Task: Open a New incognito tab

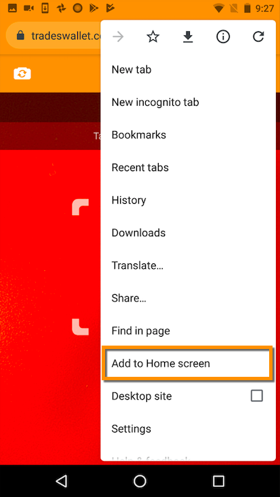Action: (x=188, y=103)
